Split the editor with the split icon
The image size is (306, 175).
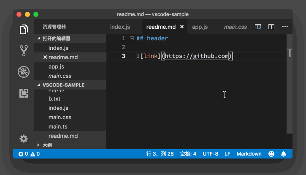pos(271,27)
